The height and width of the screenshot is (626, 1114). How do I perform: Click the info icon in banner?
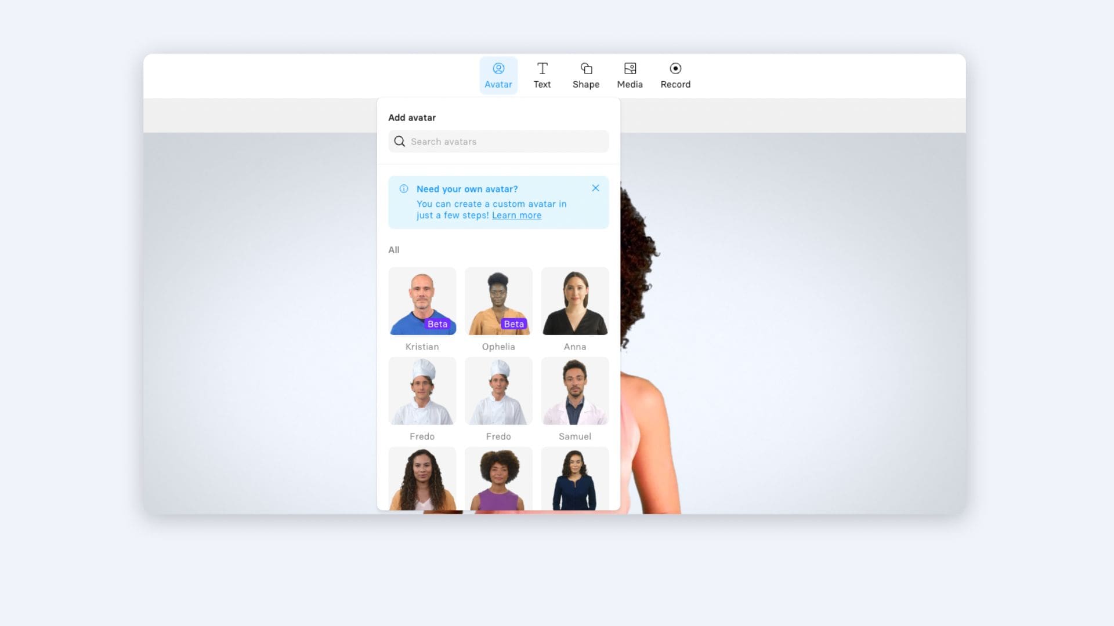click(x=403, y=189)
